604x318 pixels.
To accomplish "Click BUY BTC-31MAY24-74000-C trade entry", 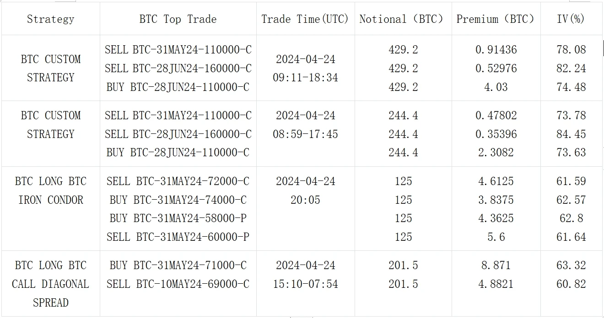I will point(178,200).
